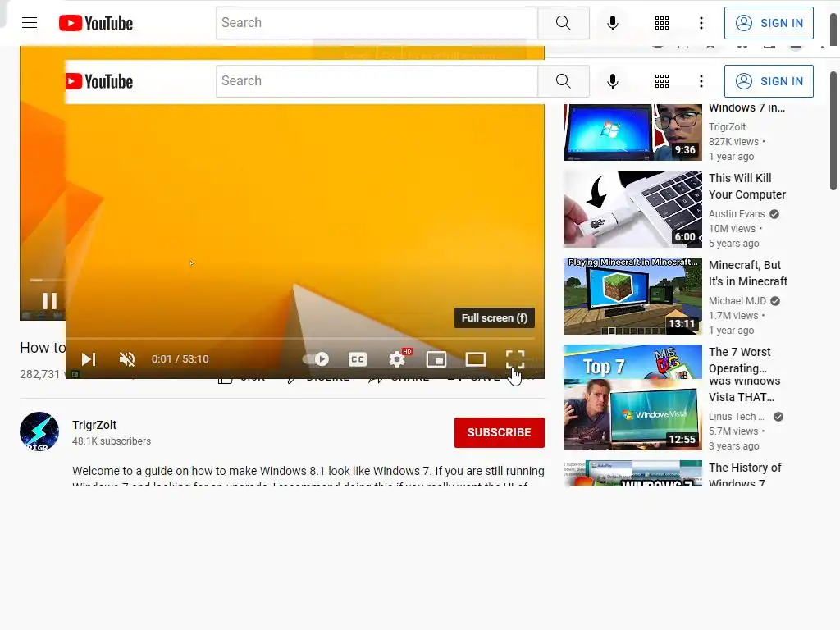Open This Will Kill Your Computer thumbnail
This screenshot has height=630, width=840.
pos(632,209)
